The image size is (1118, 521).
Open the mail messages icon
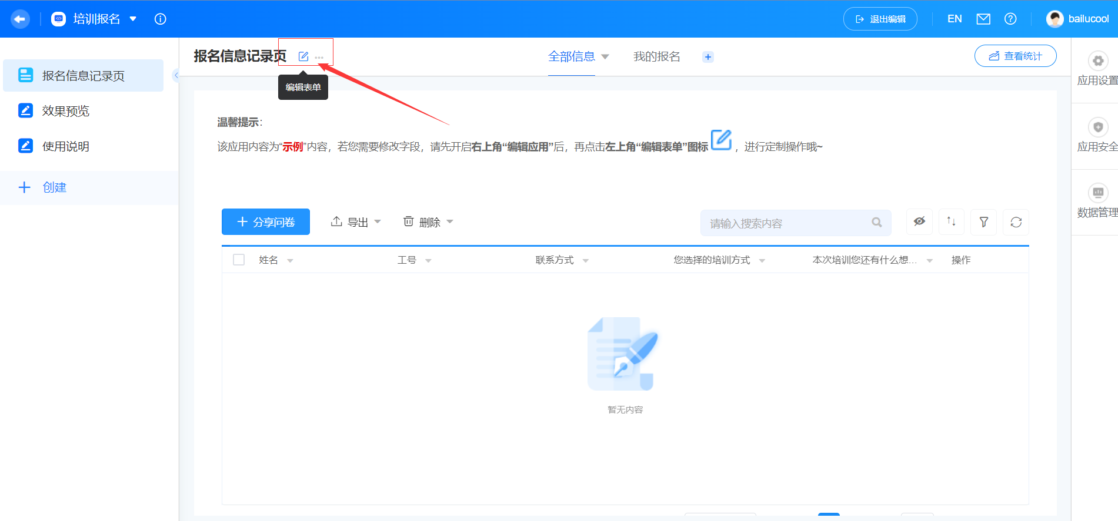coord(983,19)
